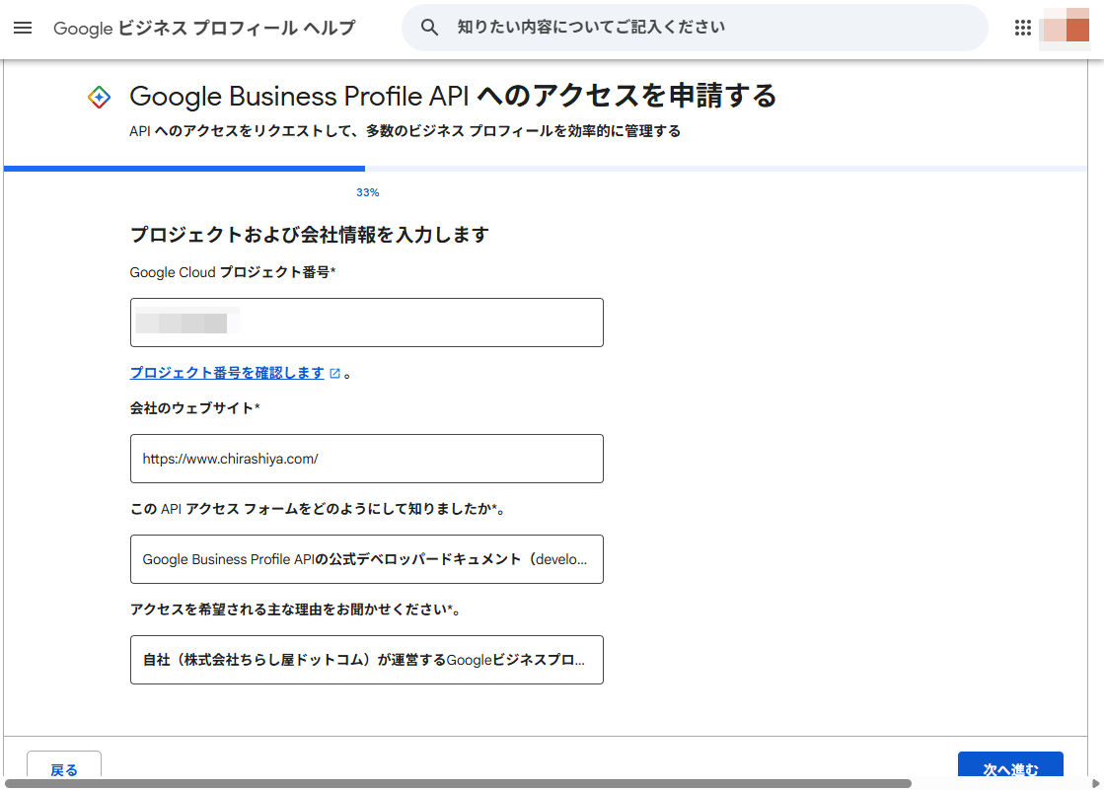
Task: Click the search magnifier icon
Action: click(x=429, y=28)
